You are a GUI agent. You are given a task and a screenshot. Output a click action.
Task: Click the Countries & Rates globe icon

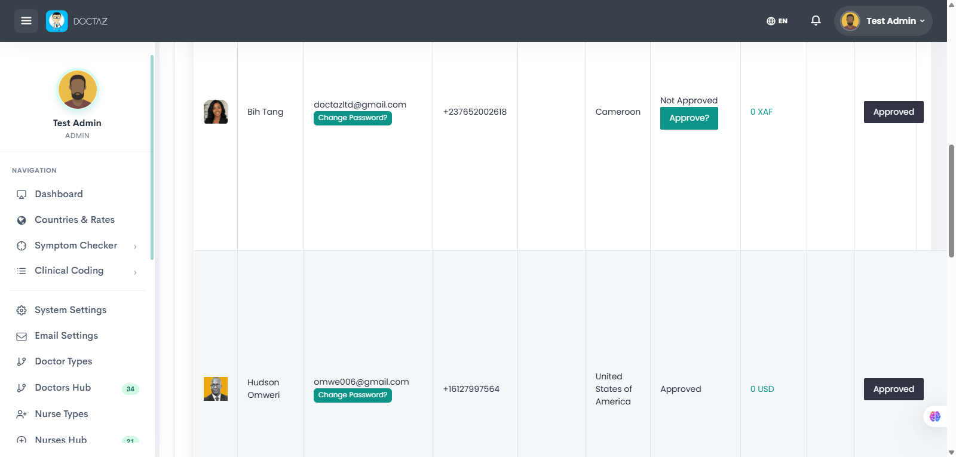22,220
